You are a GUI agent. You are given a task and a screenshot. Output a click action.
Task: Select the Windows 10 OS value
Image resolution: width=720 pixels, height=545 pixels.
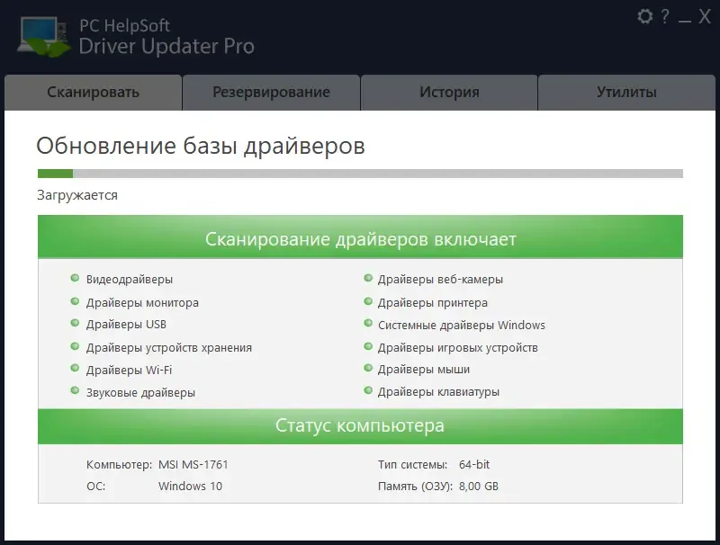coord(190,486)
